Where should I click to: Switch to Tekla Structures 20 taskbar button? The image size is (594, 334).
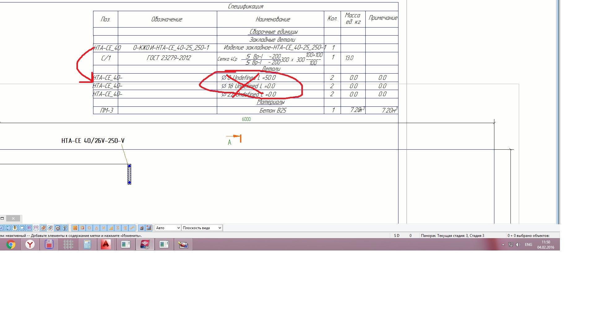tap(145, 245)
